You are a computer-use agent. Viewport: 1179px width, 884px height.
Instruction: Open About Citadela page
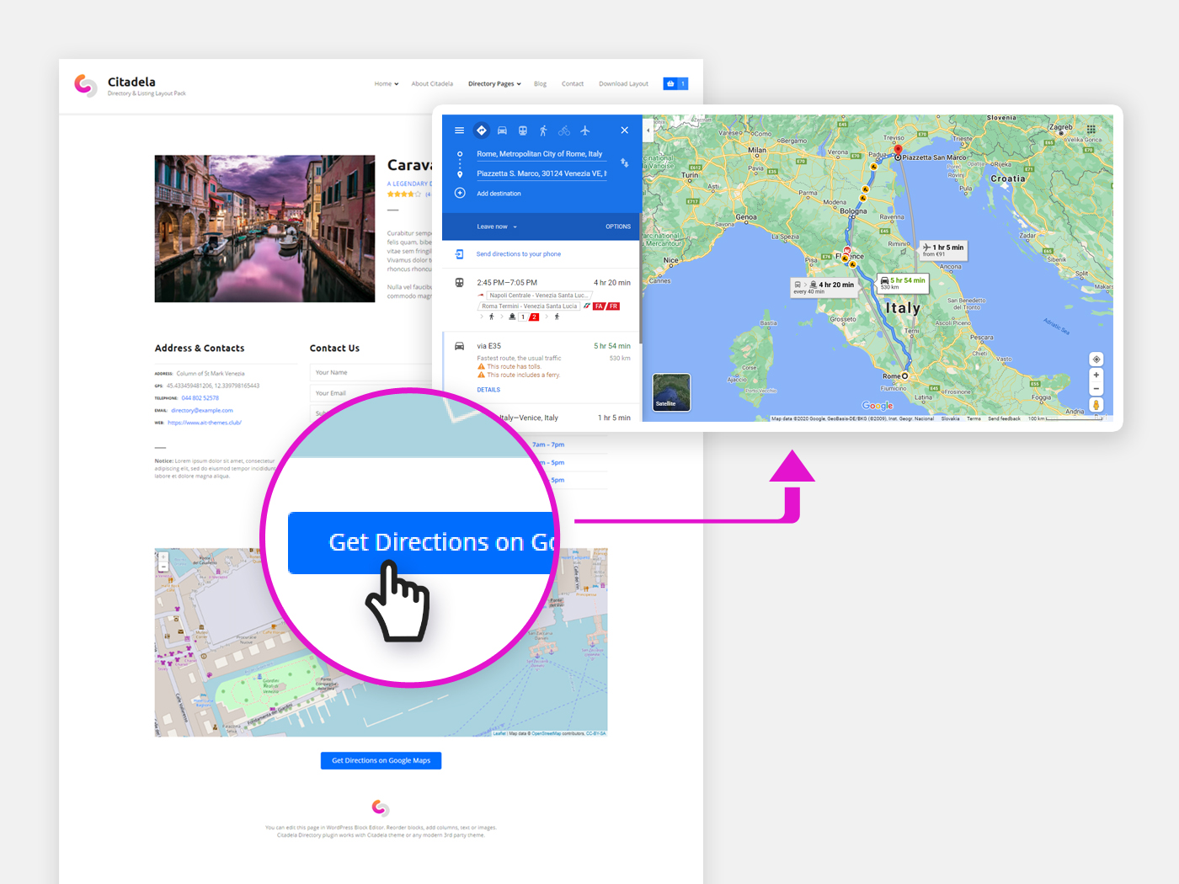click(x=432, y=84)
